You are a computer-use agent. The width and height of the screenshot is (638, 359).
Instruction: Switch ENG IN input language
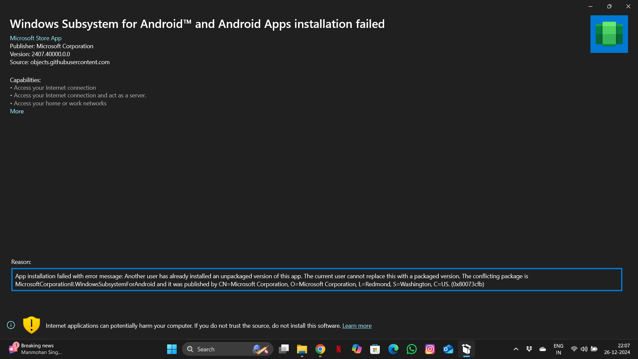559,349
